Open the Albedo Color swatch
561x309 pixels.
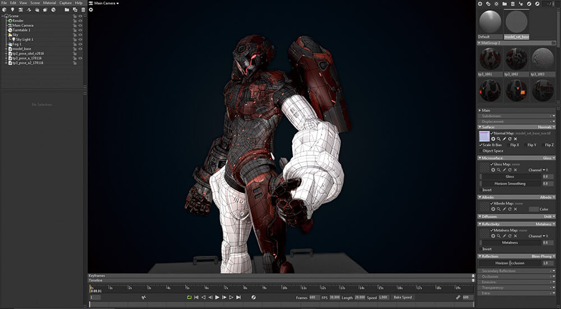coord(534,209)
